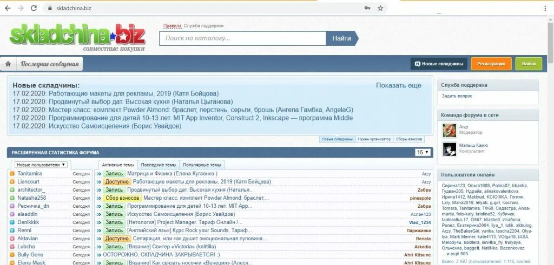Open Искусство Самоисцеления in new складчины list

coord(115,126)
